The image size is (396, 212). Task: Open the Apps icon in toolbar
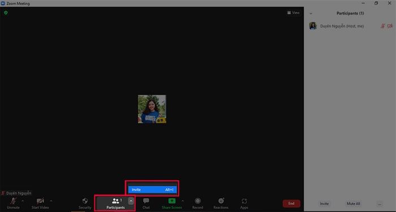[x=244, y=201]
